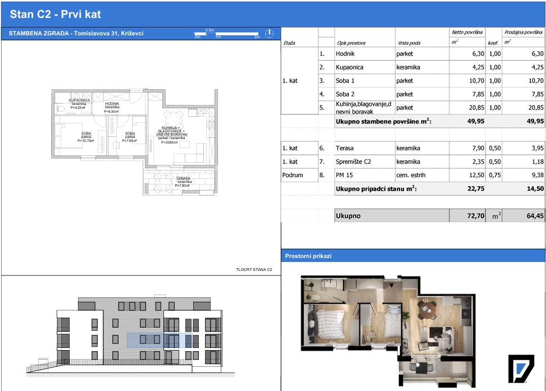
Task: Click the HODNIK label in the floor plan
Action: pos(112,107)
